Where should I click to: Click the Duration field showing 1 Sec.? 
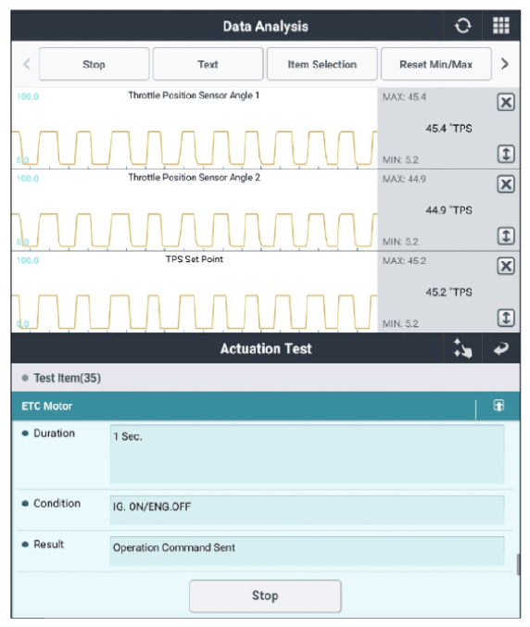[308, 455]
